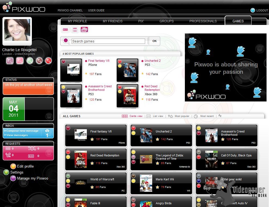Switch to List view
This screenshot has width=269, height=207.
(155, 116)
